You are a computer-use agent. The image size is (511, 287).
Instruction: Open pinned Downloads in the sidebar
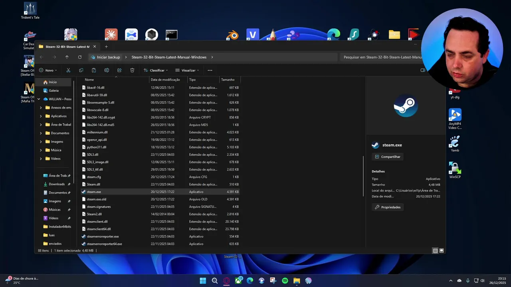pyautogui.click(x=56, y=184)
